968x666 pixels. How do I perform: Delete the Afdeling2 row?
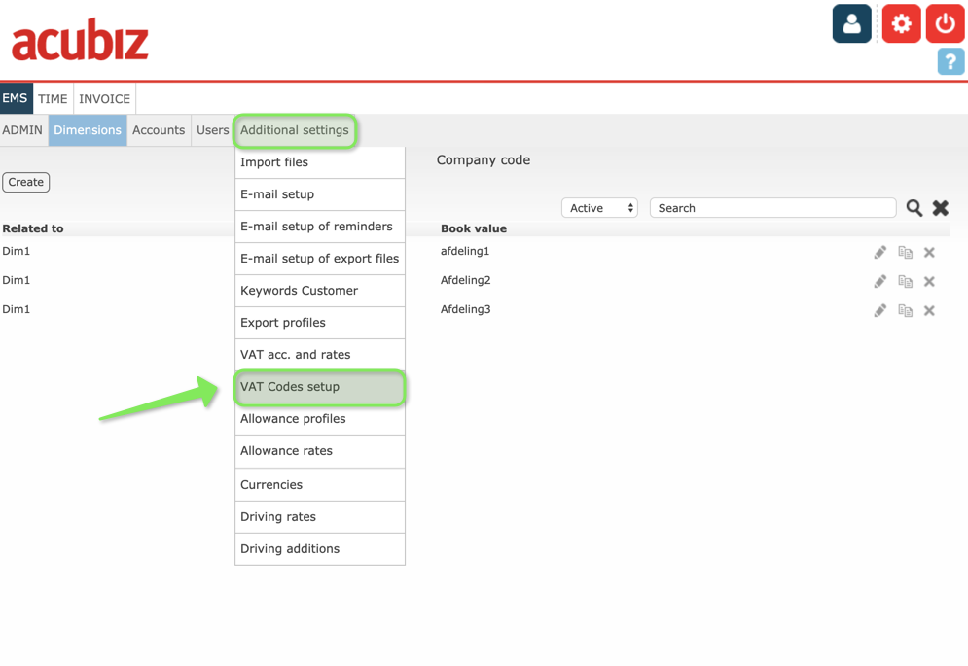coord(929,281)
